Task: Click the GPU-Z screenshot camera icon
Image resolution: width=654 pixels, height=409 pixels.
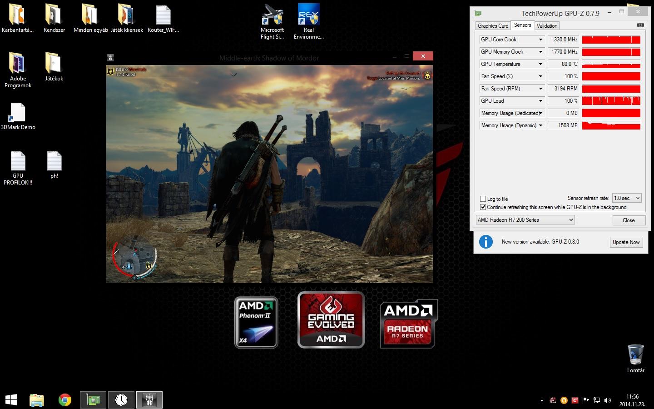Action: pyautogui.click(x=640, y=25)
